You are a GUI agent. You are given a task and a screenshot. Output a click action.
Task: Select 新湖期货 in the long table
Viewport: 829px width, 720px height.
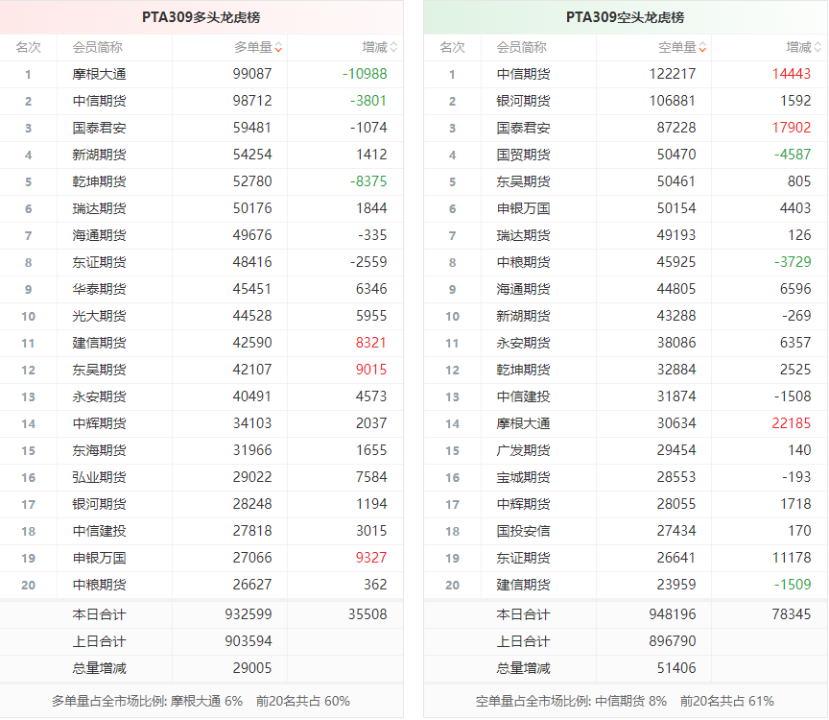(100, 155)
